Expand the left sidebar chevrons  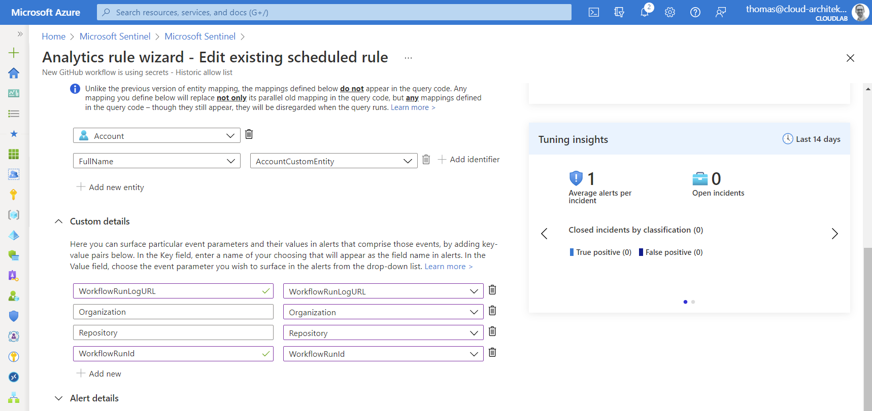pyautogui.click(x=20, y=34)
